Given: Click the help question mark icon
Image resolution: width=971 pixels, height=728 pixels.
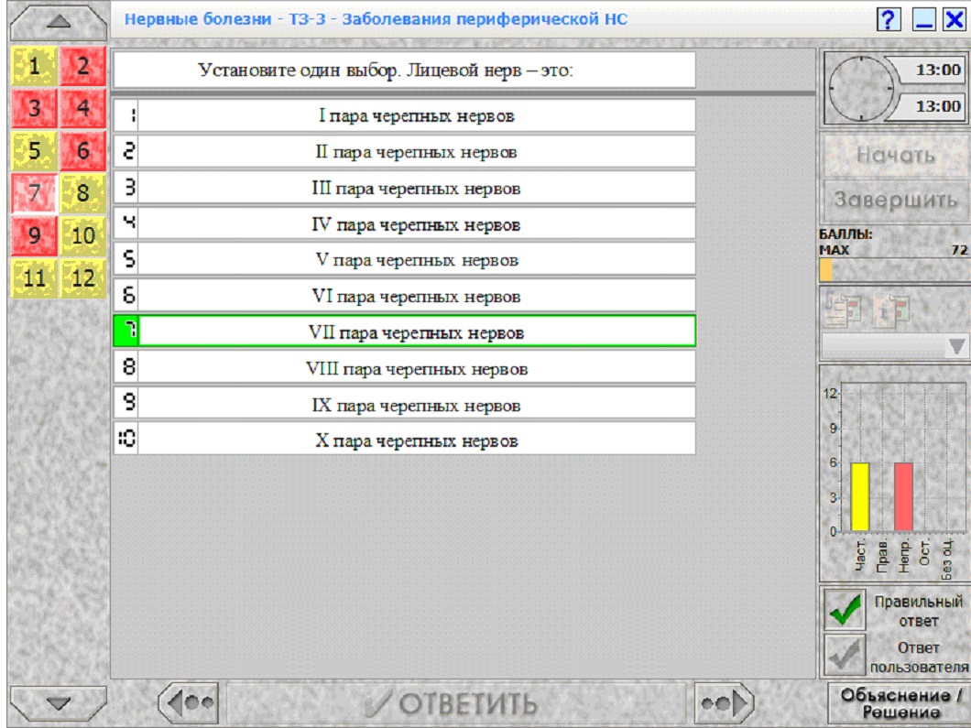Looking at the screenshot, I should (x=889, y=19).
